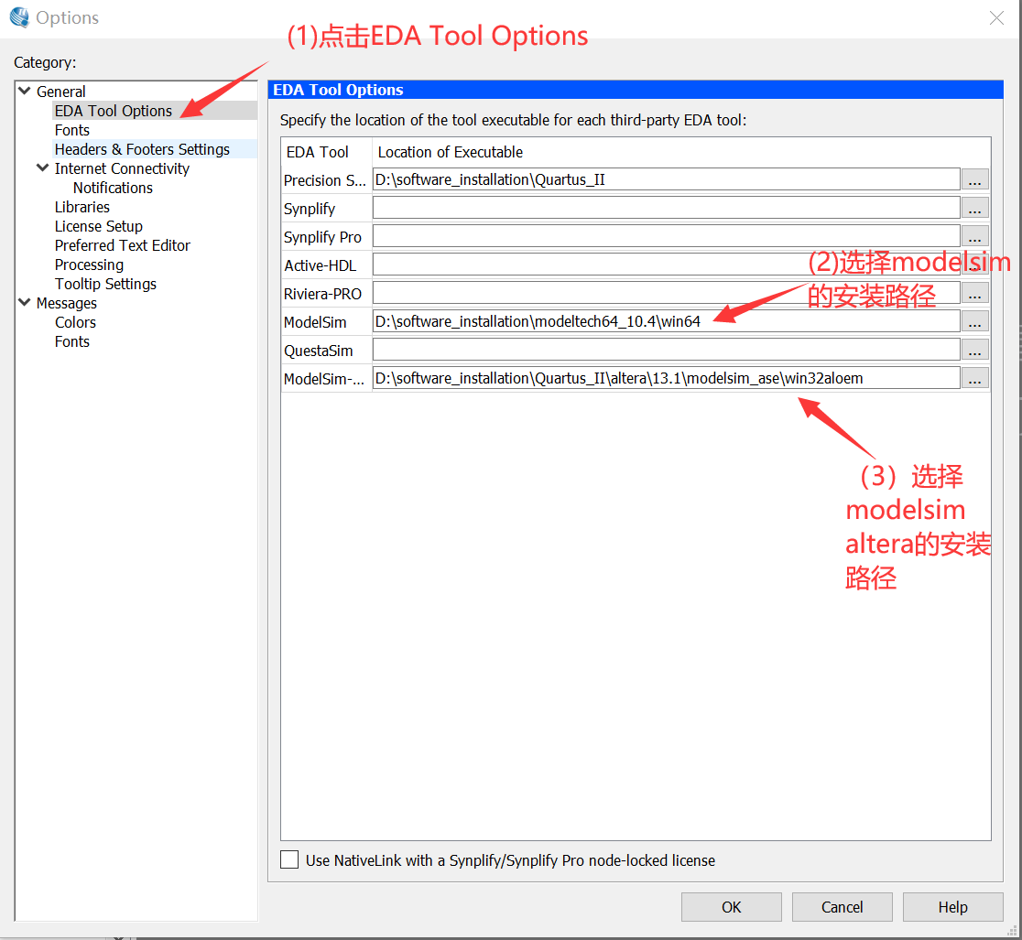The height and width of the screenshot is (940, 1022).
Task: Open Processing category
Action: [90, 265]
